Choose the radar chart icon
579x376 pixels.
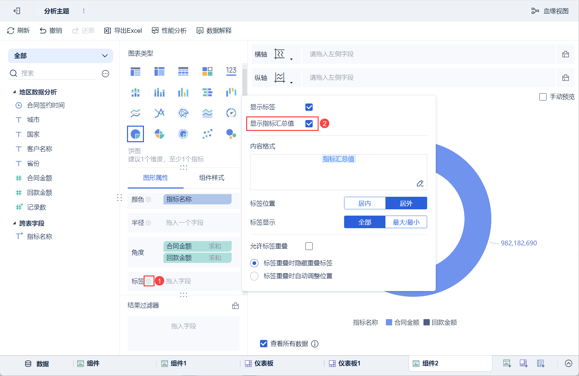183,113
